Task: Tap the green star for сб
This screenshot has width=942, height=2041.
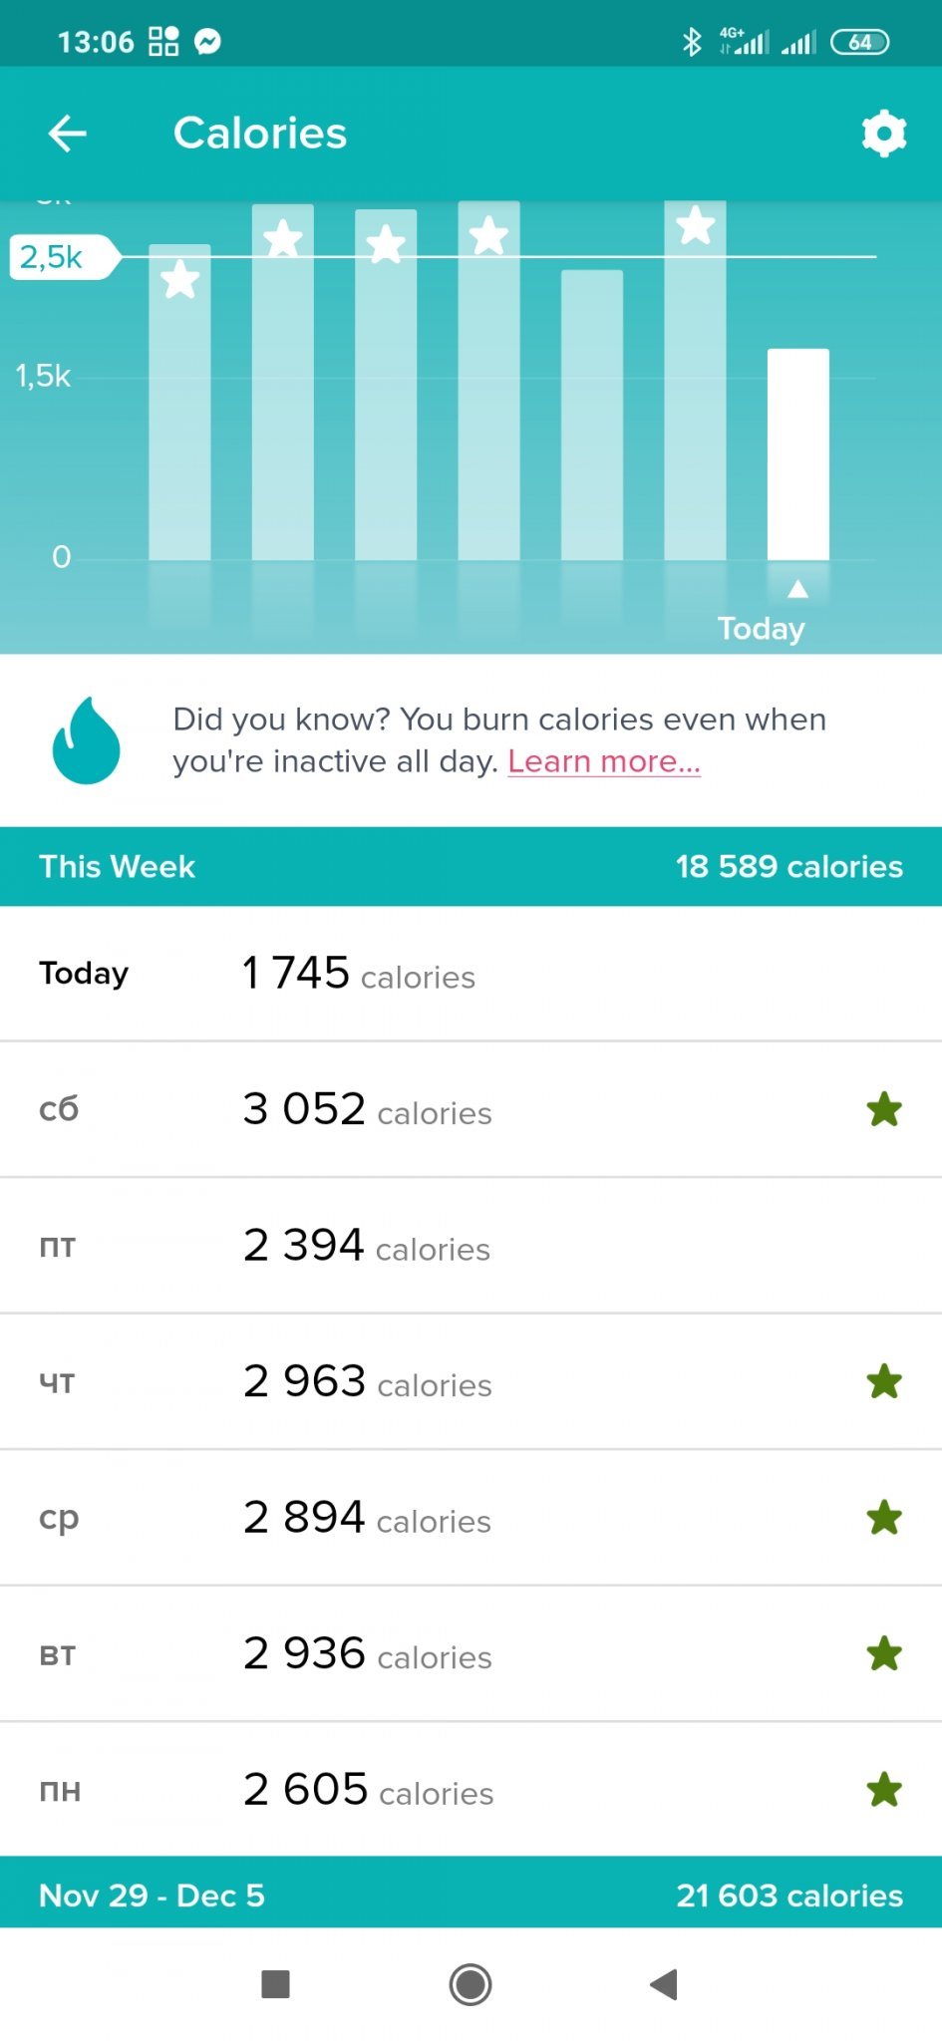Action: tap(884, 1109)
